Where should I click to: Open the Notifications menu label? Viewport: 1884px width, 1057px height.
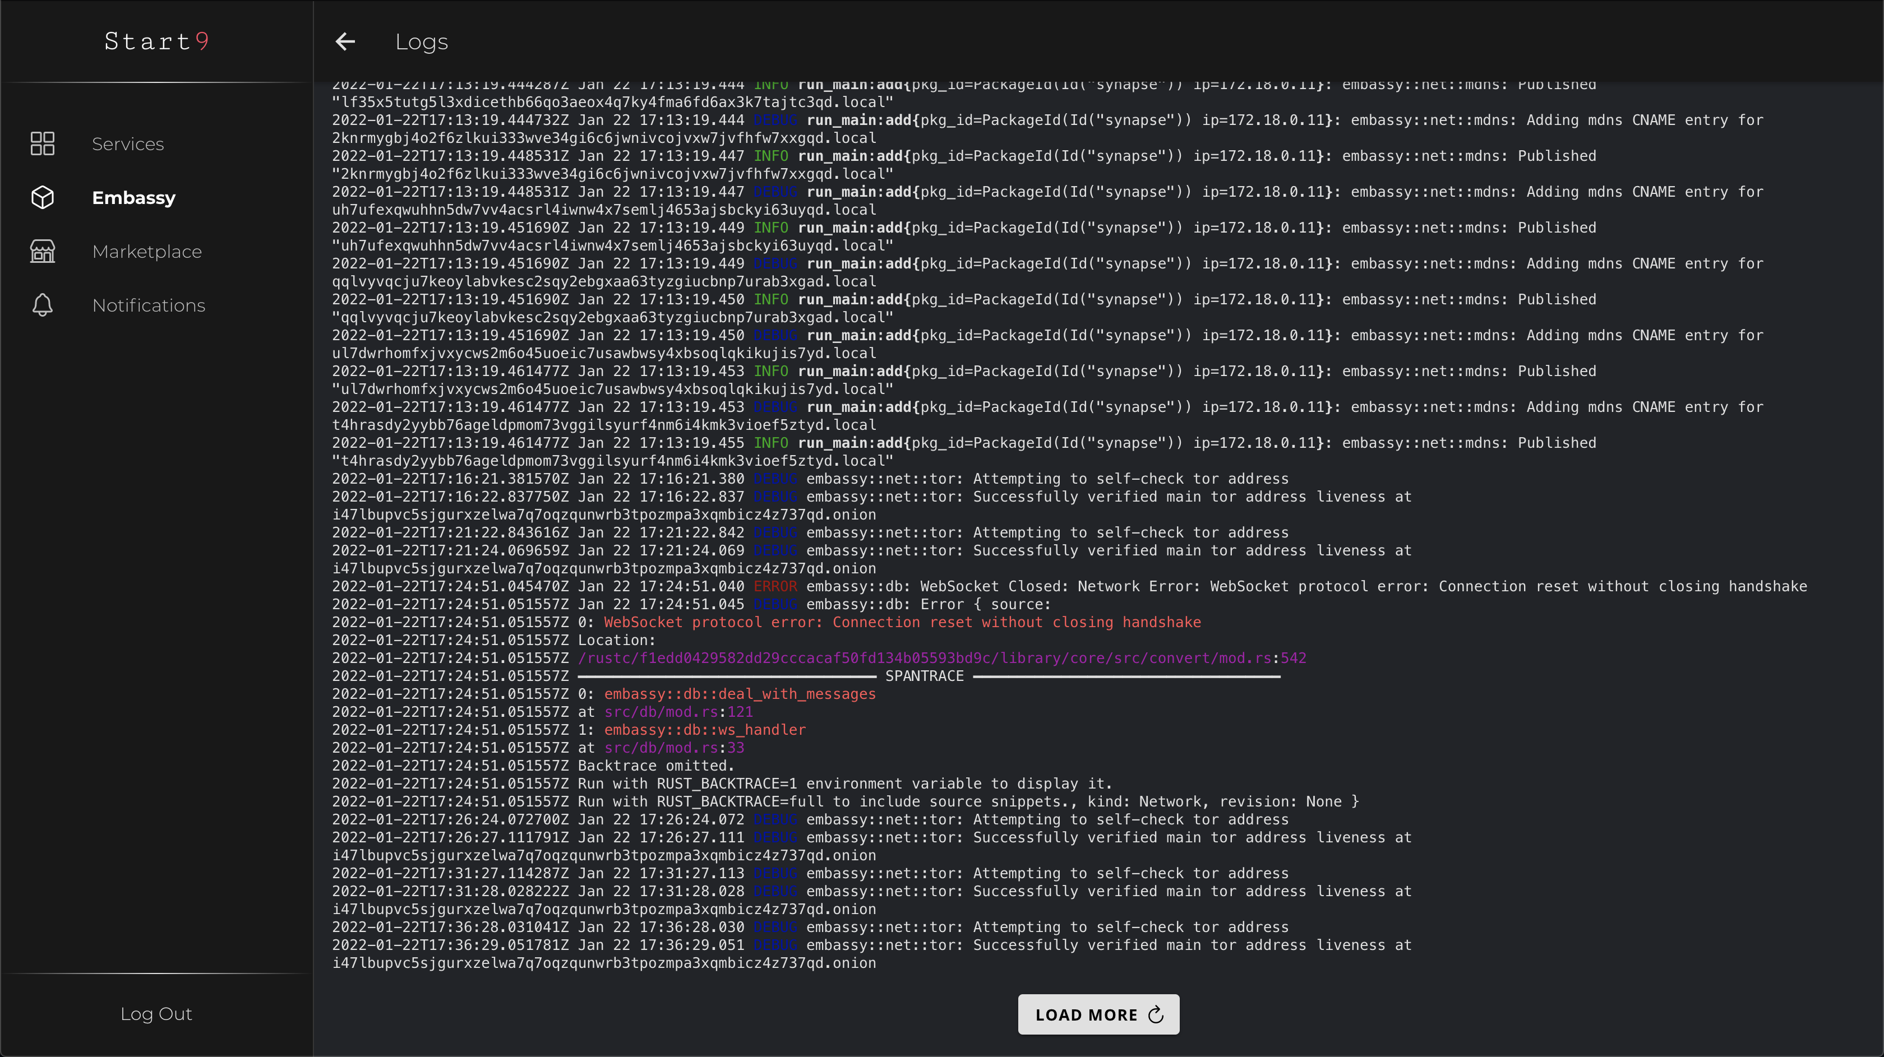point(149,305)
